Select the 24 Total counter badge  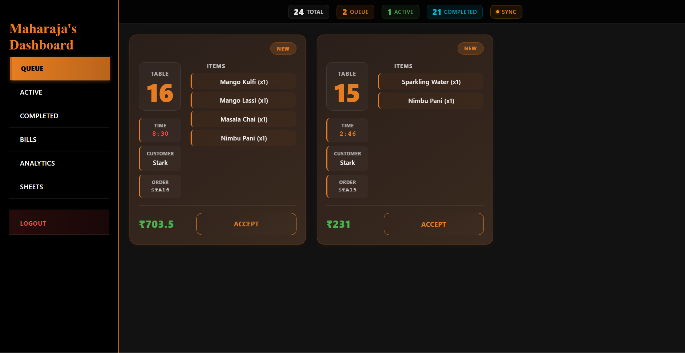click(x=308, y=12)
